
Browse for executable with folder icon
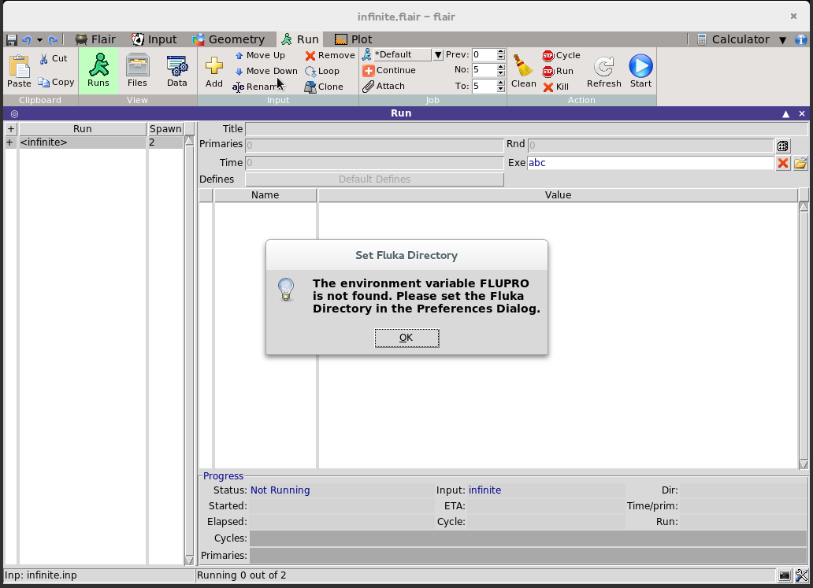coord(800,163)
